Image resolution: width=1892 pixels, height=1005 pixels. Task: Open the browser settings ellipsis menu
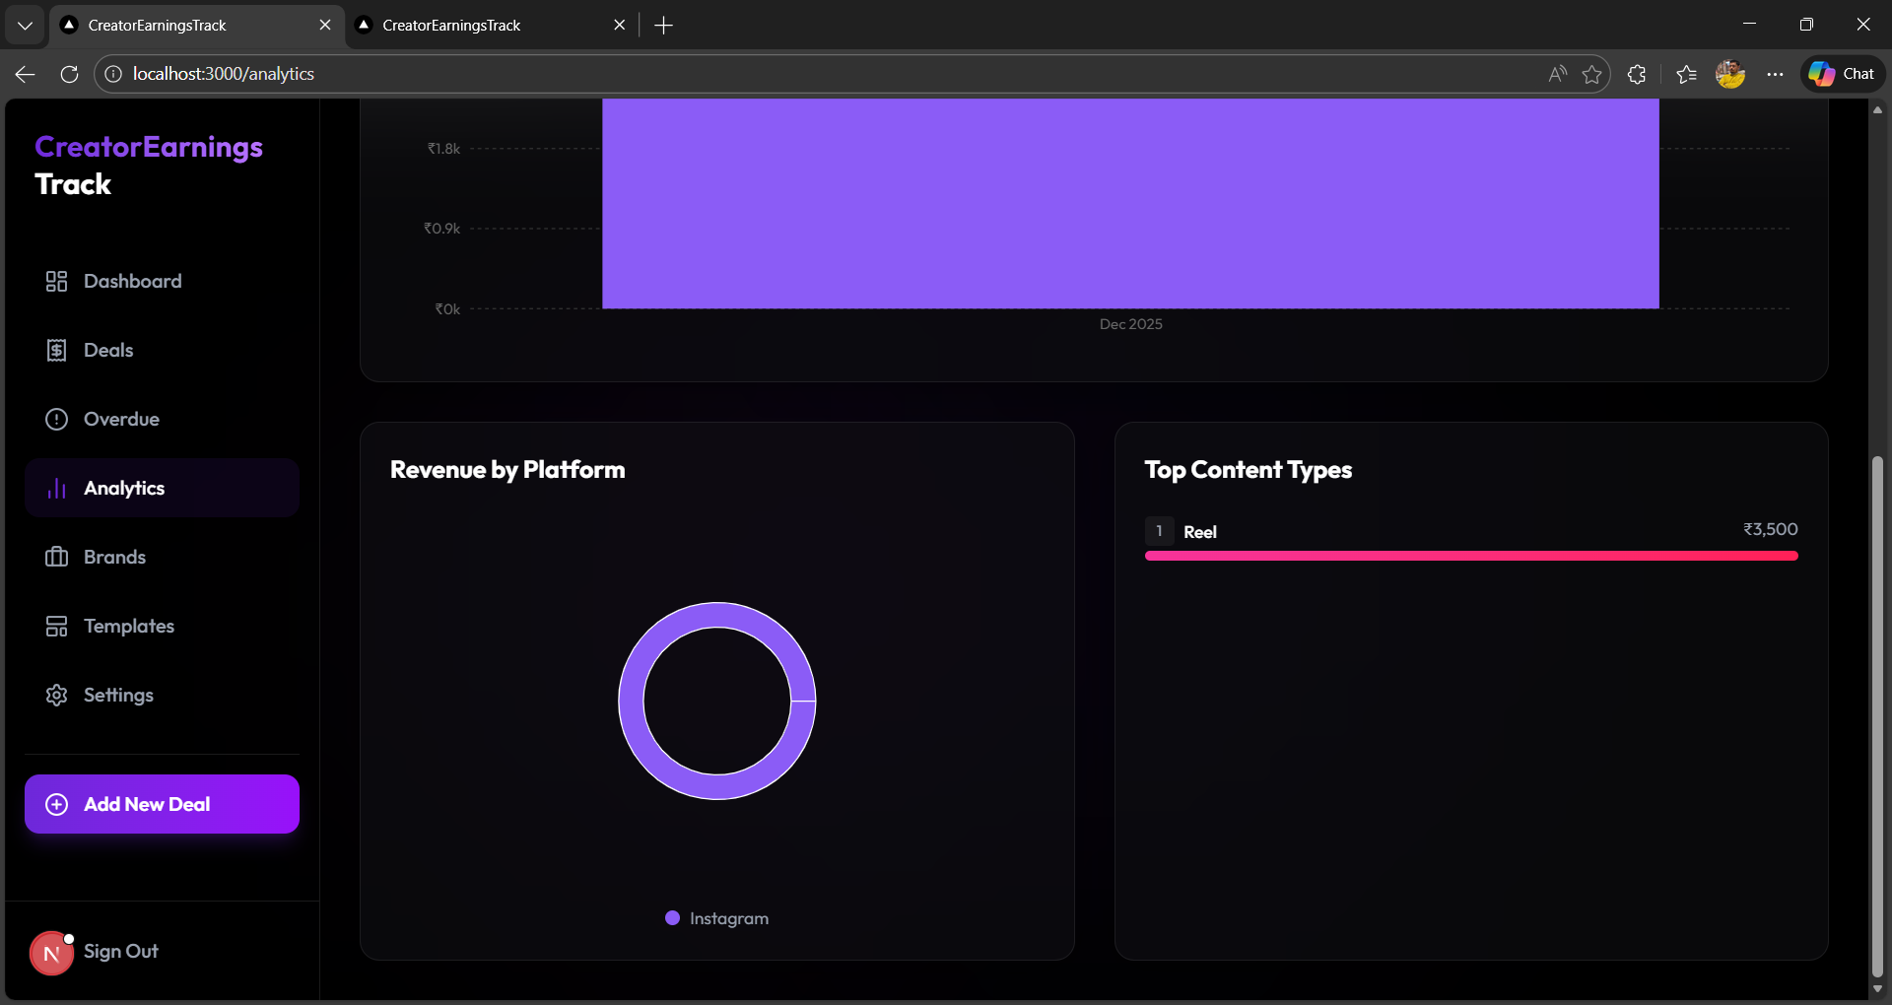(1775, 73)
